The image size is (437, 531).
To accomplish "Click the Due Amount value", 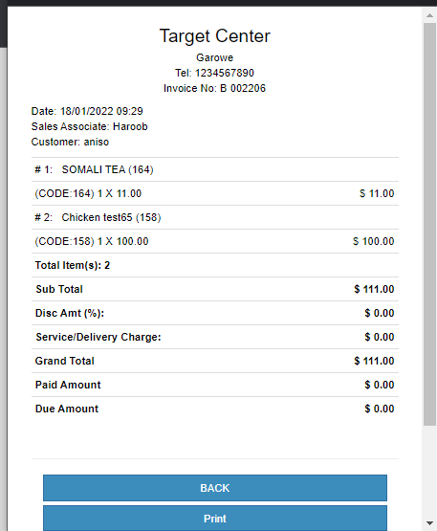I will pos(380,409).
